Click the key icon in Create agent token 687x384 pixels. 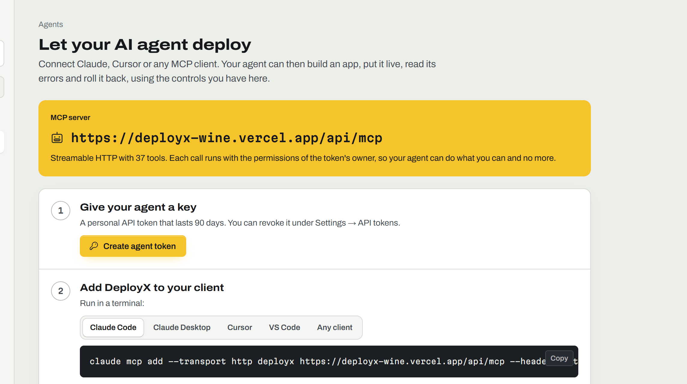click(x=94, y=246)
